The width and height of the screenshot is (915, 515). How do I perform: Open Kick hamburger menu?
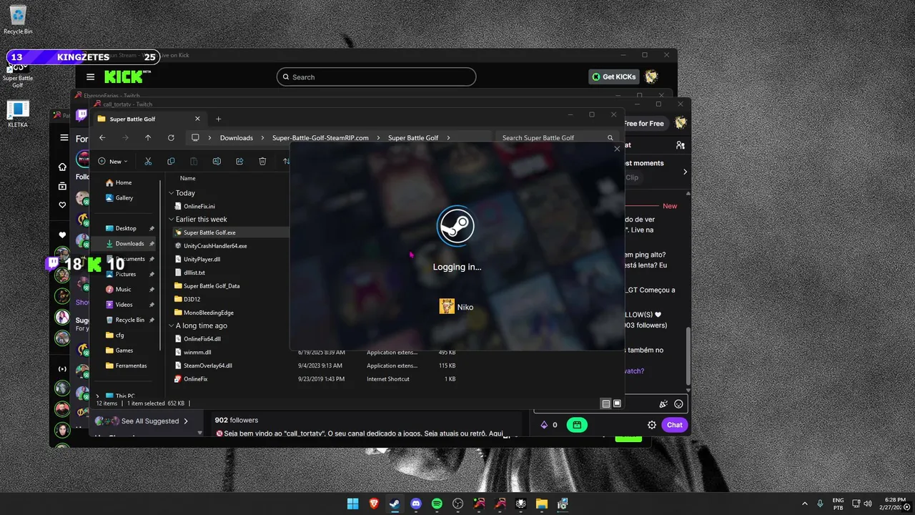tap(91, 77)
